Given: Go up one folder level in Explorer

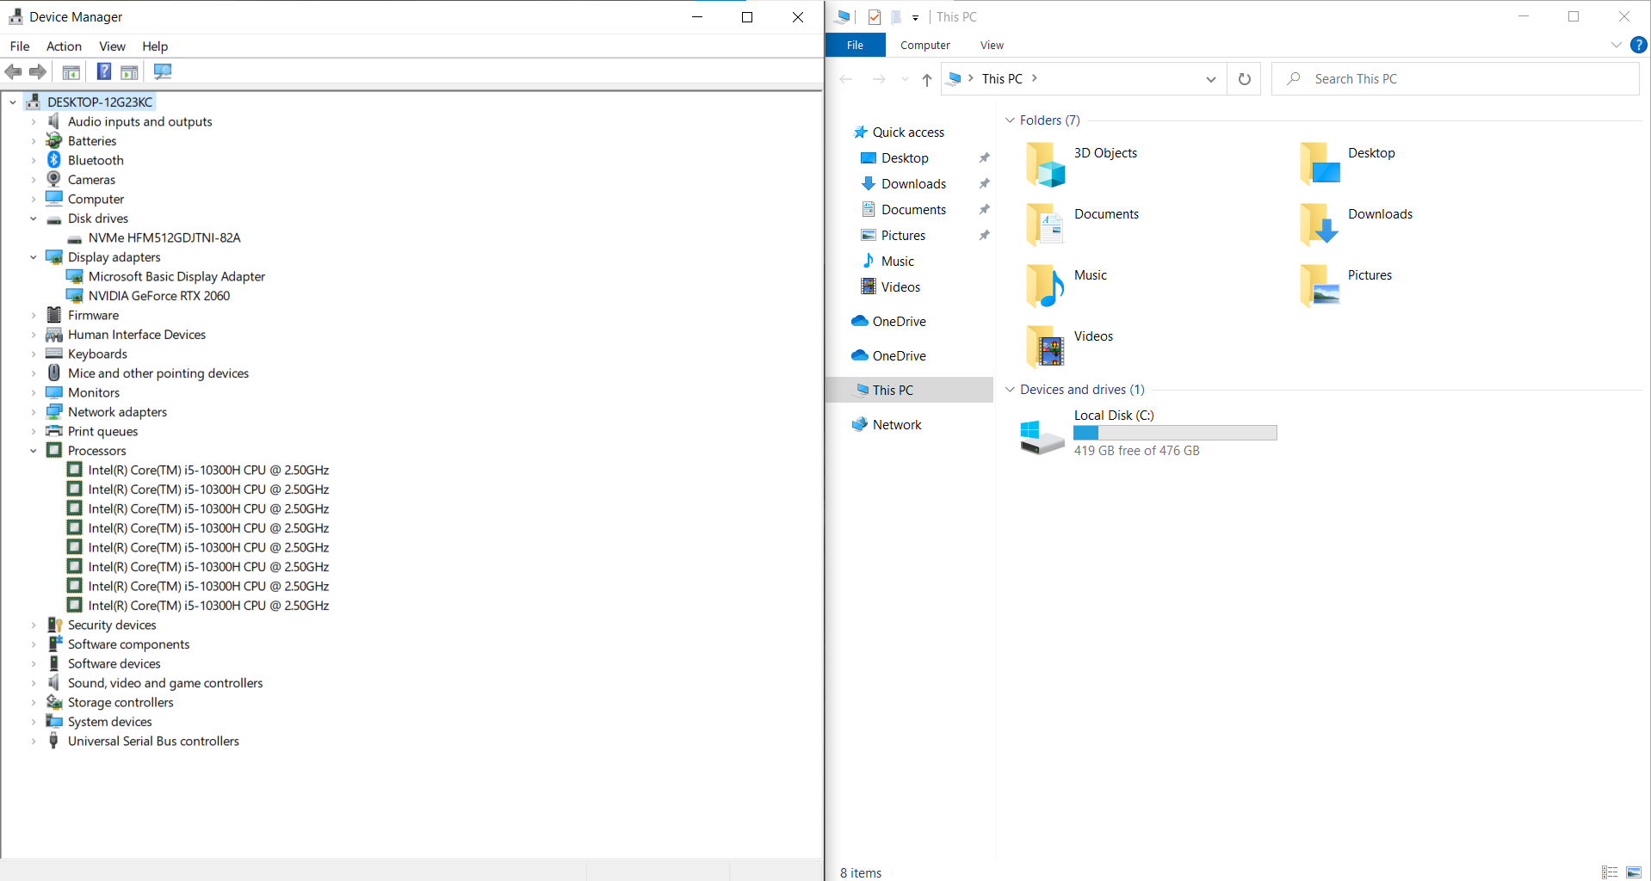Looking at the screenshot, I should click(926, 79).
